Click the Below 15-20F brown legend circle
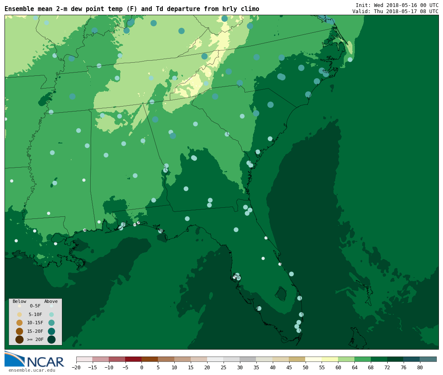The width and height of the screenshot is (443, 375). click(19, 331)
